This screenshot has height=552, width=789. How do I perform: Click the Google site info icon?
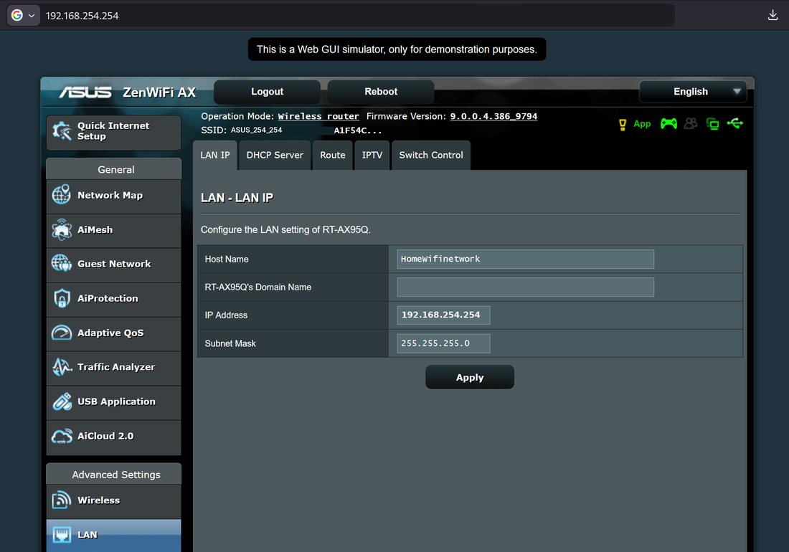coord(17,15)
